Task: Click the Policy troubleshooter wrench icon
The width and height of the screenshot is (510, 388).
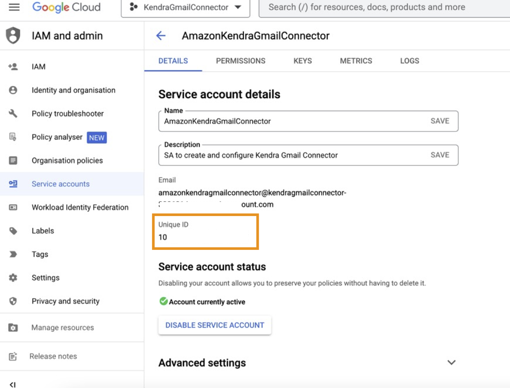Action: [13, 114]
